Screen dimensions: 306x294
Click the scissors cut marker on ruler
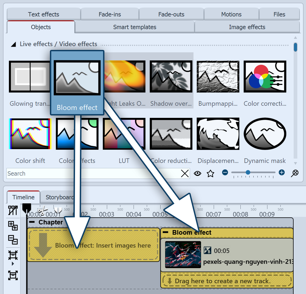pyautogui.click(x=42, y=210)
